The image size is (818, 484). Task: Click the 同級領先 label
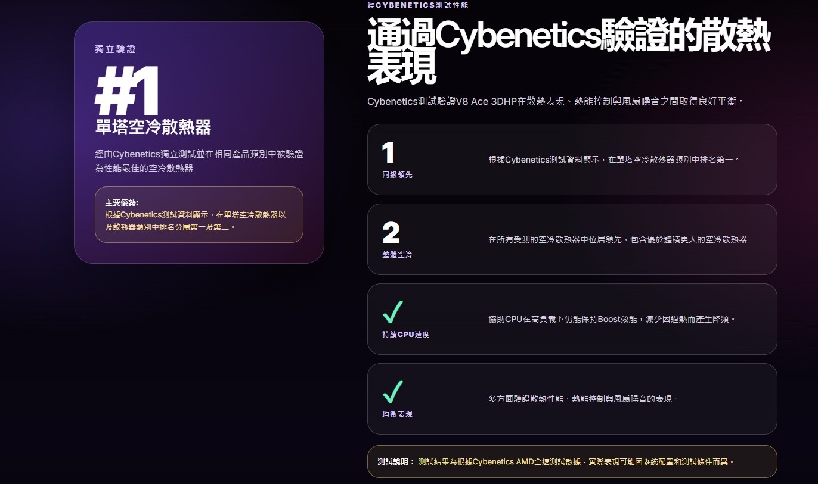pos(397,175)
